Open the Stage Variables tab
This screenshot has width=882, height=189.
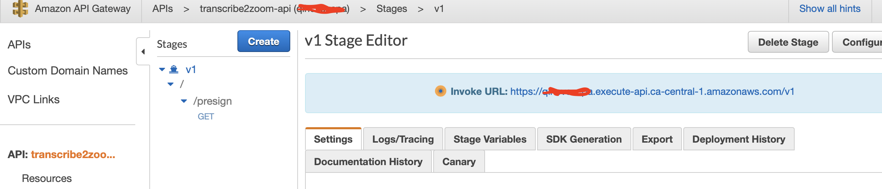pos(490,139)
